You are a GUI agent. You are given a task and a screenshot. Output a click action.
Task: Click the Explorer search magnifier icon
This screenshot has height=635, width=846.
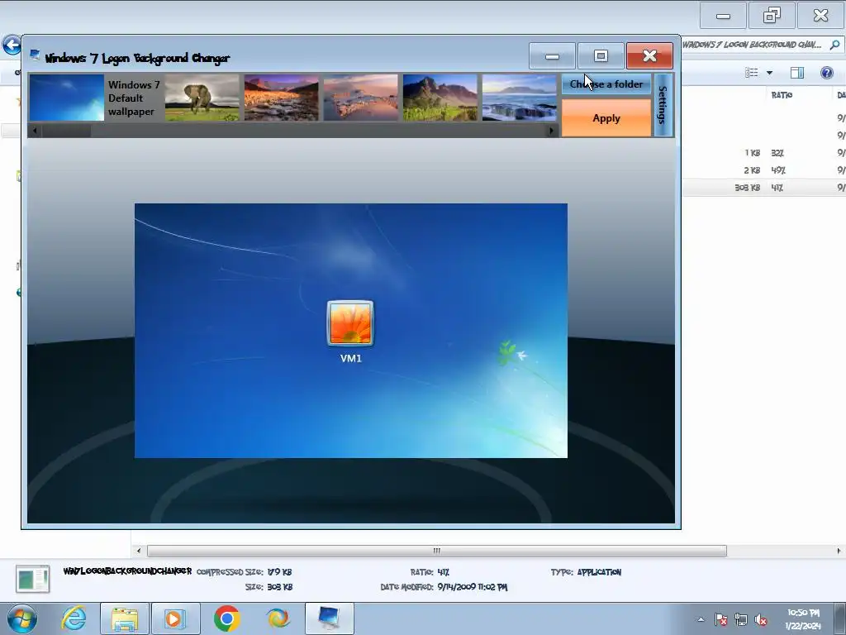coord(834,45)
